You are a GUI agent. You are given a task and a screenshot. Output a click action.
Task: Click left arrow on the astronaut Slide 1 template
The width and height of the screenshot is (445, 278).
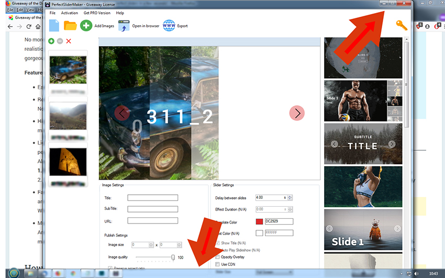329,228
